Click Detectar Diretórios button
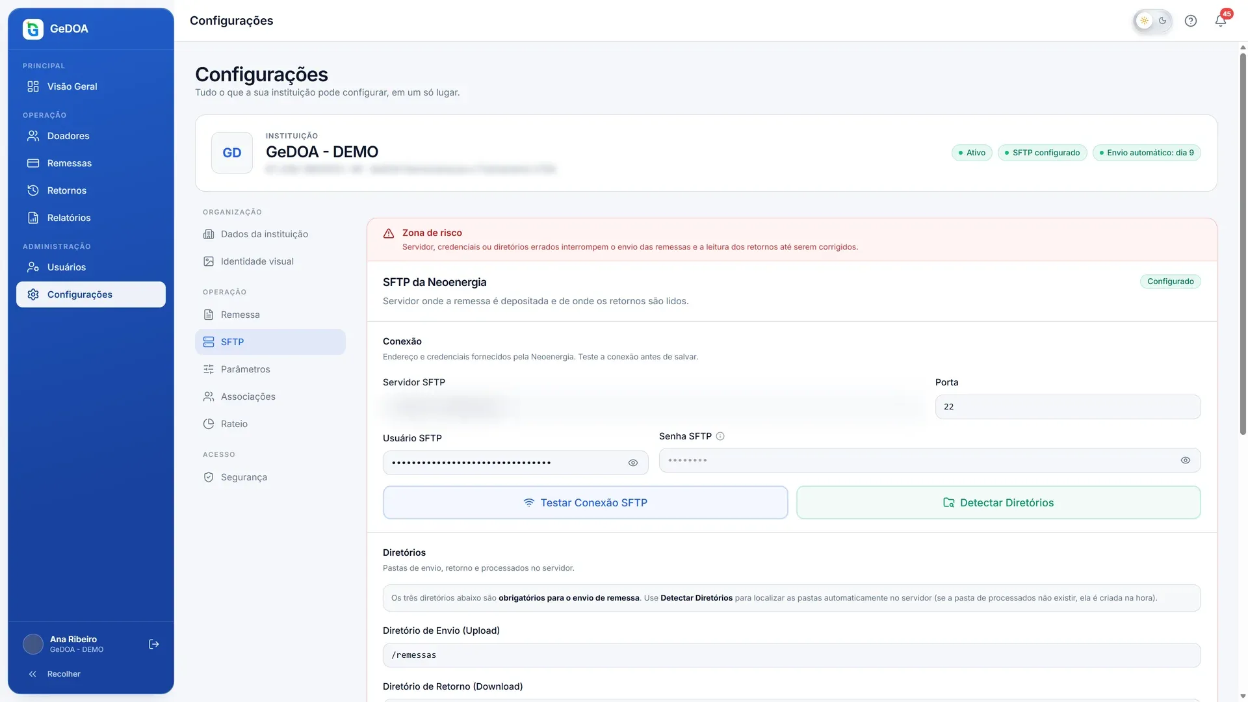The height and width of the screenshot is (702, 1248). tap(998, 502)
